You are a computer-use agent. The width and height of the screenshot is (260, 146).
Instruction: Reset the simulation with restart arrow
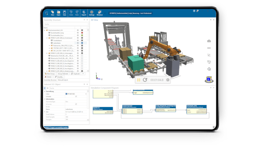click(x=145, y=80)
